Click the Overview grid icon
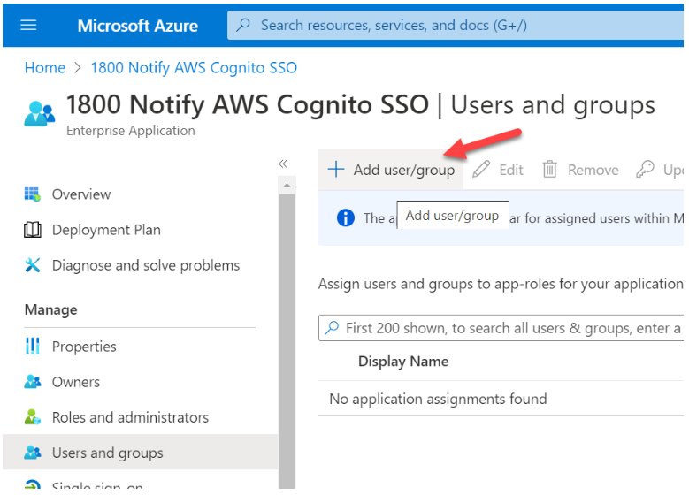Screen dimensions: 689x503 [33, 194]
